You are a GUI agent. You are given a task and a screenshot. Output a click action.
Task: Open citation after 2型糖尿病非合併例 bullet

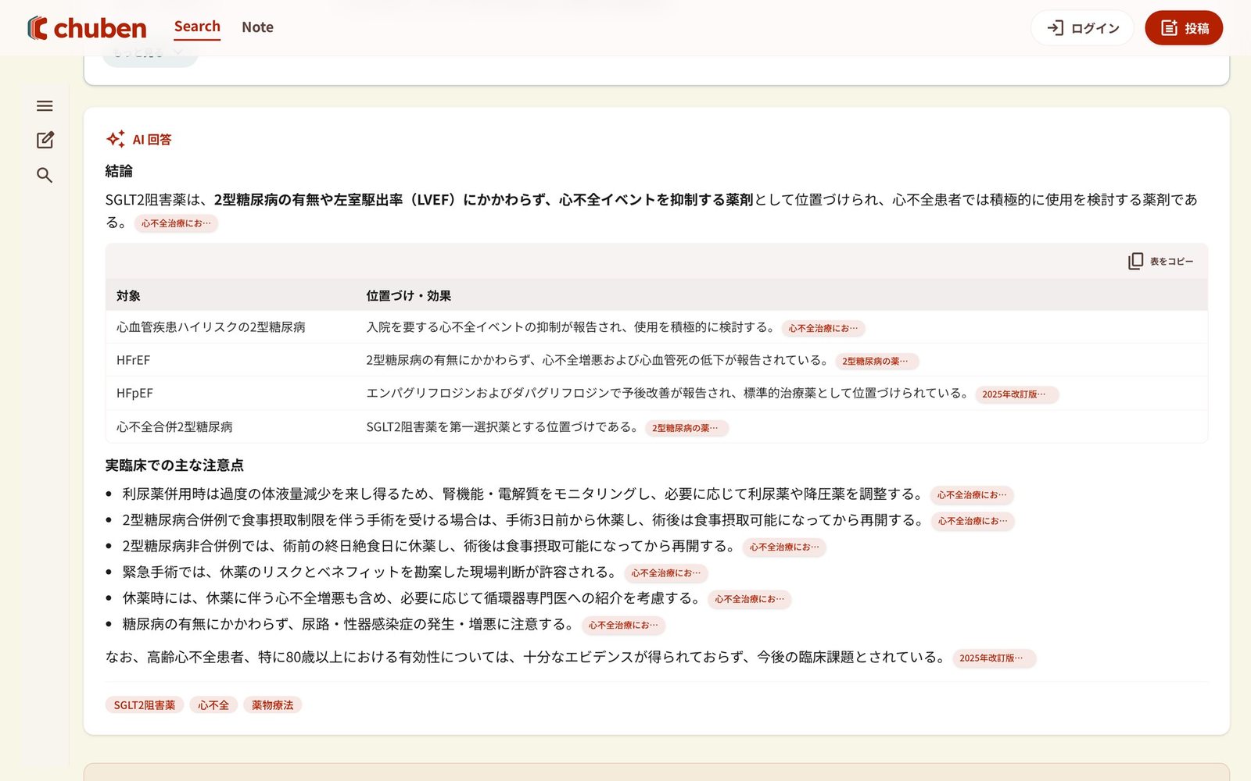[x=784, y=547]
